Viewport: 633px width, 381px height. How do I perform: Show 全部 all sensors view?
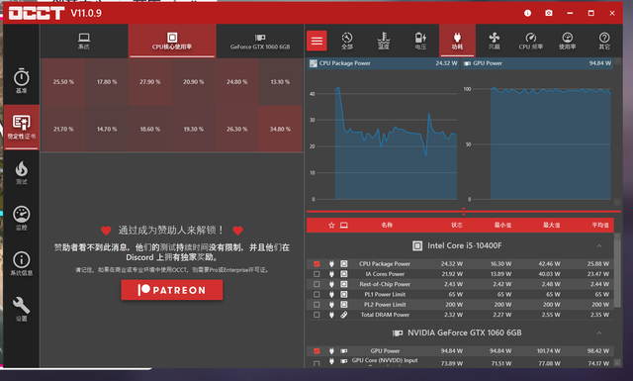pyautogui.click(x=347, y=41)
